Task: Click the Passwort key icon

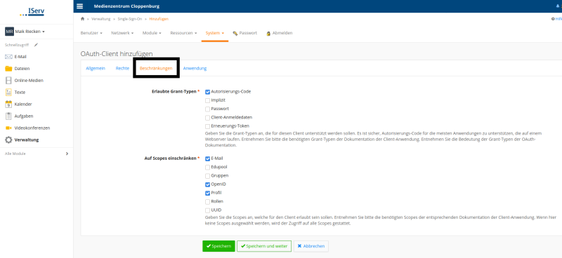Action: [235, 33]
